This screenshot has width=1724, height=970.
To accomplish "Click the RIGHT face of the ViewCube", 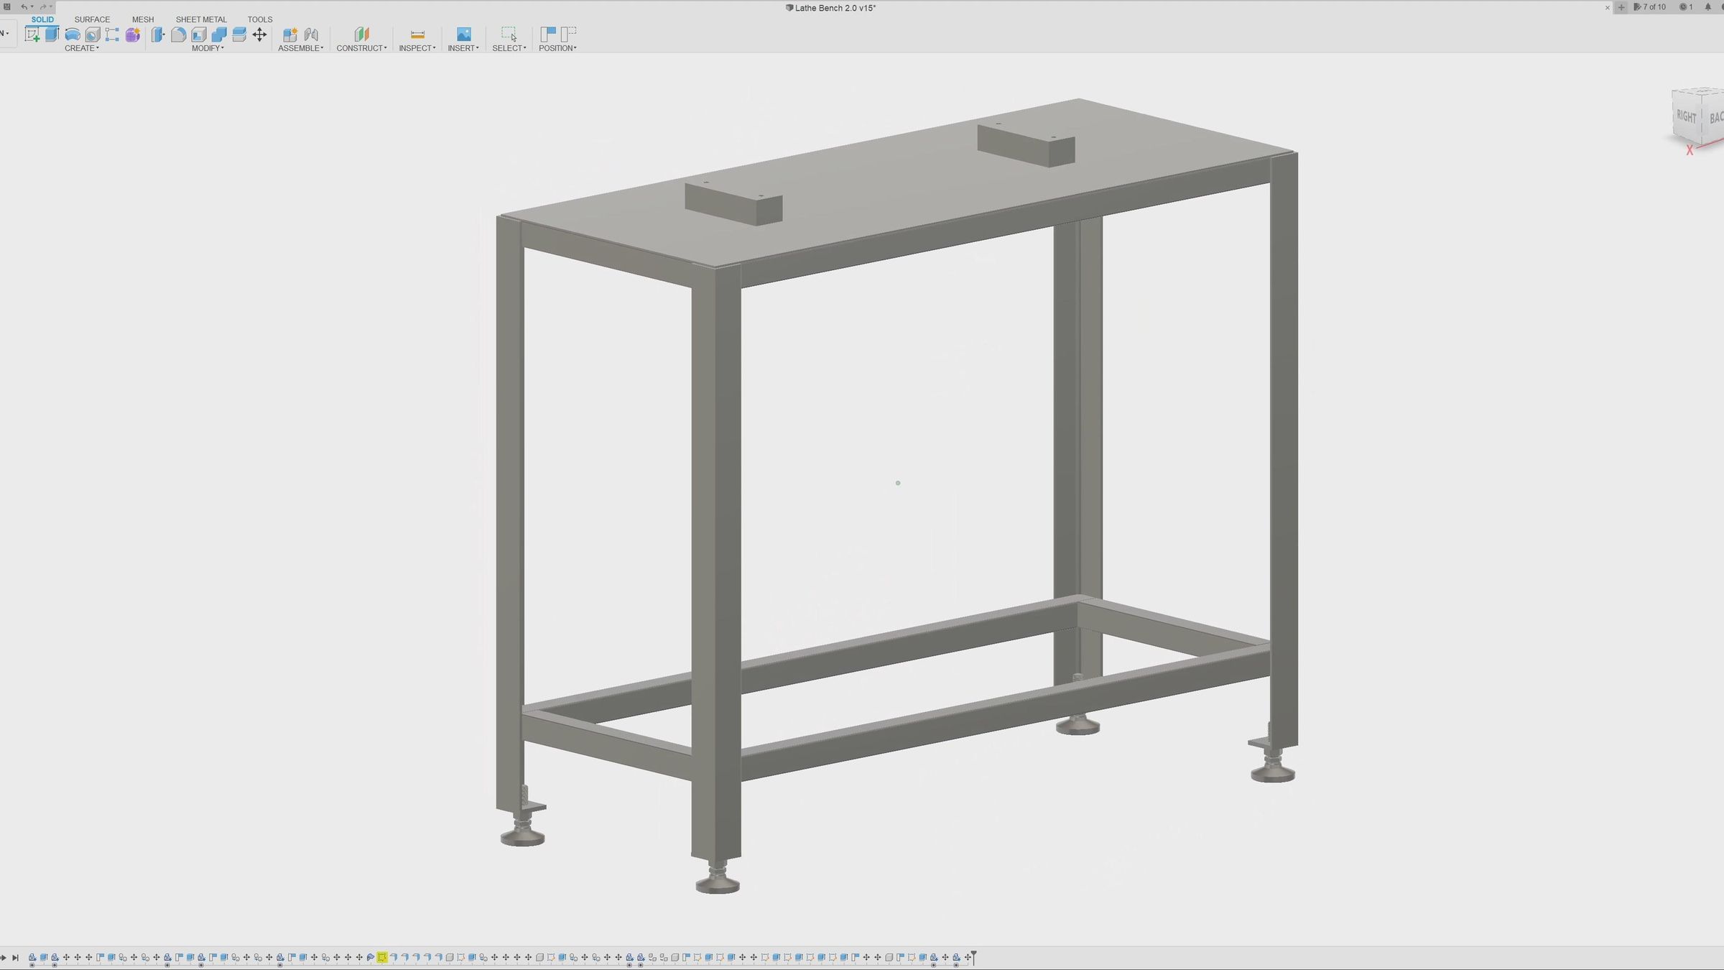I will (1685, 116).
